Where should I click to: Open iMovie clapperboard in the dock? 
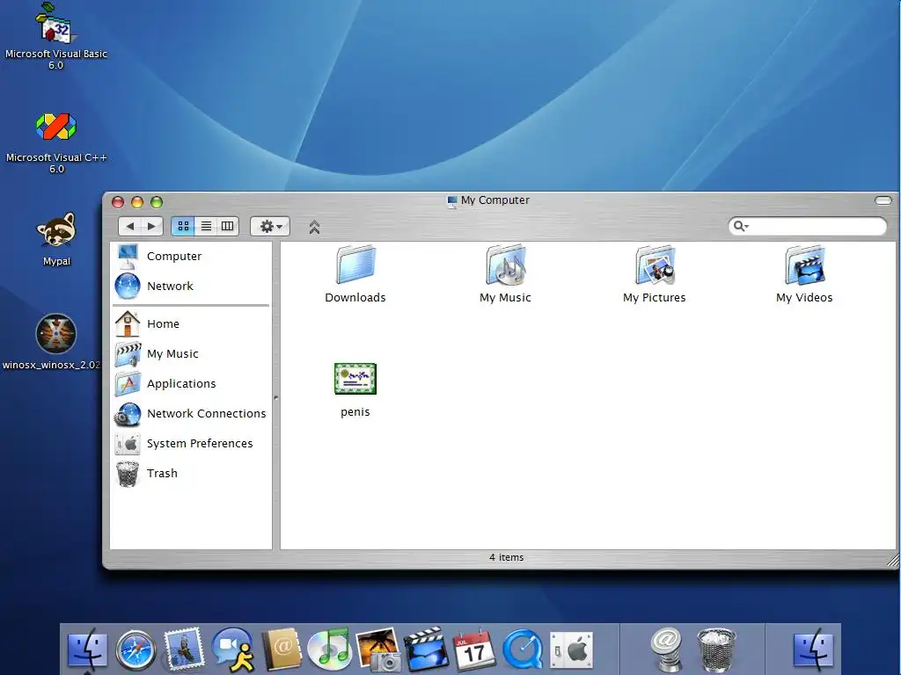[426, 650]
